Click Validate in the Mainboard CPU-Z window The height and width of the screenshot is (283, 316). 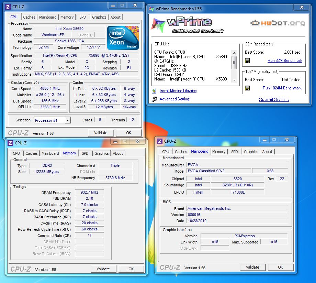pos(252,267)
